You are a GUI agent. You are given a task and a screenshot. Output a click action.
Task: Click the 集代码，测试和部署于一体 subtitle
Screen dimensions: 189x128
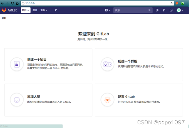pyautogui.click(x=93, y=39)
